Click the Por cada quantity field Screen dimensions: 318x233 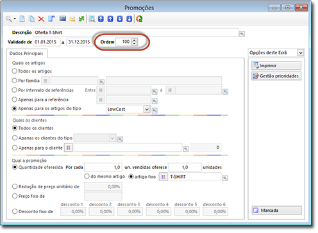click(103, 167)
